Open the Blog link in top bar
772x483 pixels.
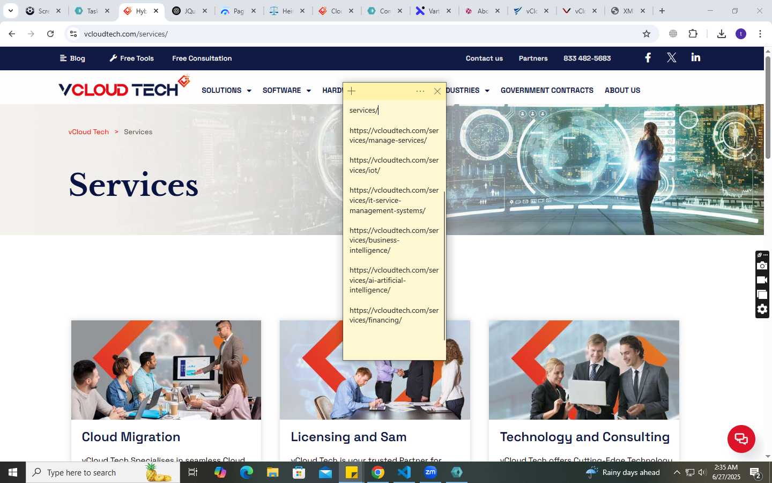coord(72,58)
